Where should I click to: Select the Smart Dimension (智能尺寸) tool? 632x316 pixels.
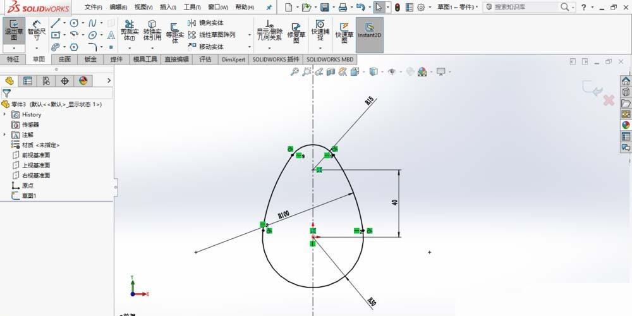tap(37, 30)
